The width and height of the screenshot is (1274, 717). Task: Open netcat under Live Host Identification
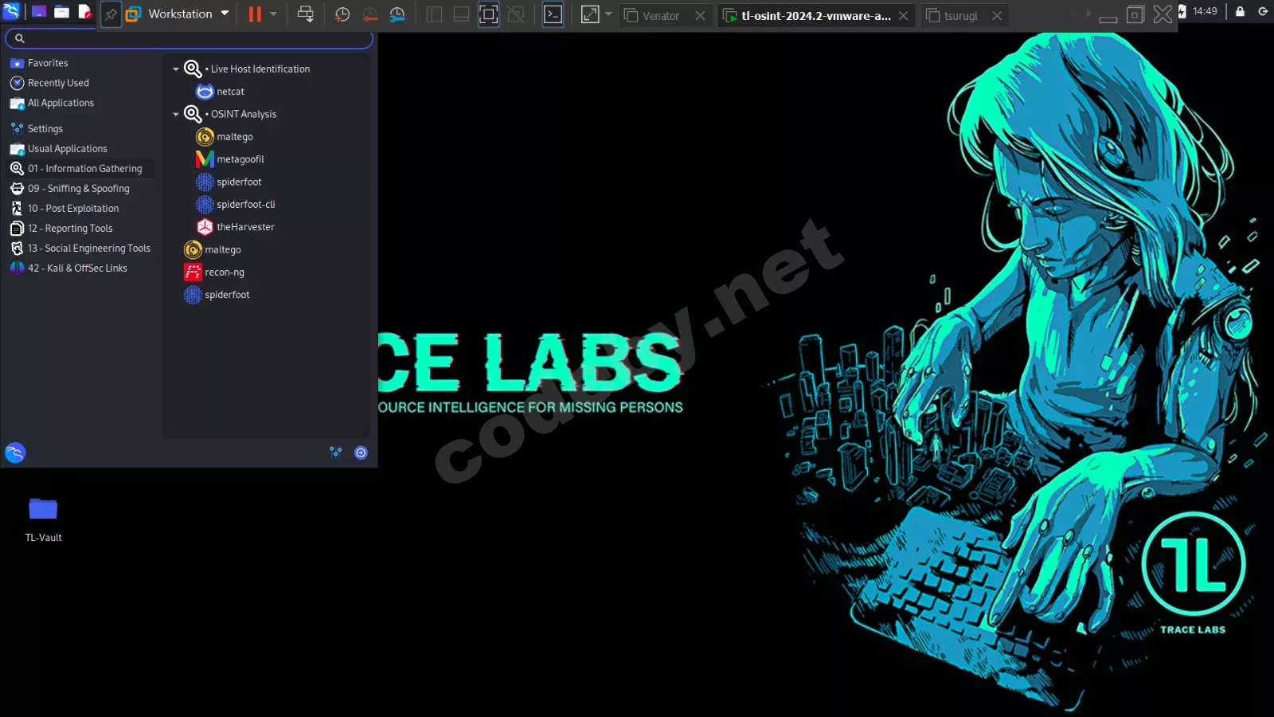click(x=230, y=91)
